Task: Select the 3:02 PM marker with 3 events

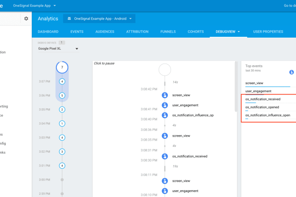Action: [x=62, y=152]
